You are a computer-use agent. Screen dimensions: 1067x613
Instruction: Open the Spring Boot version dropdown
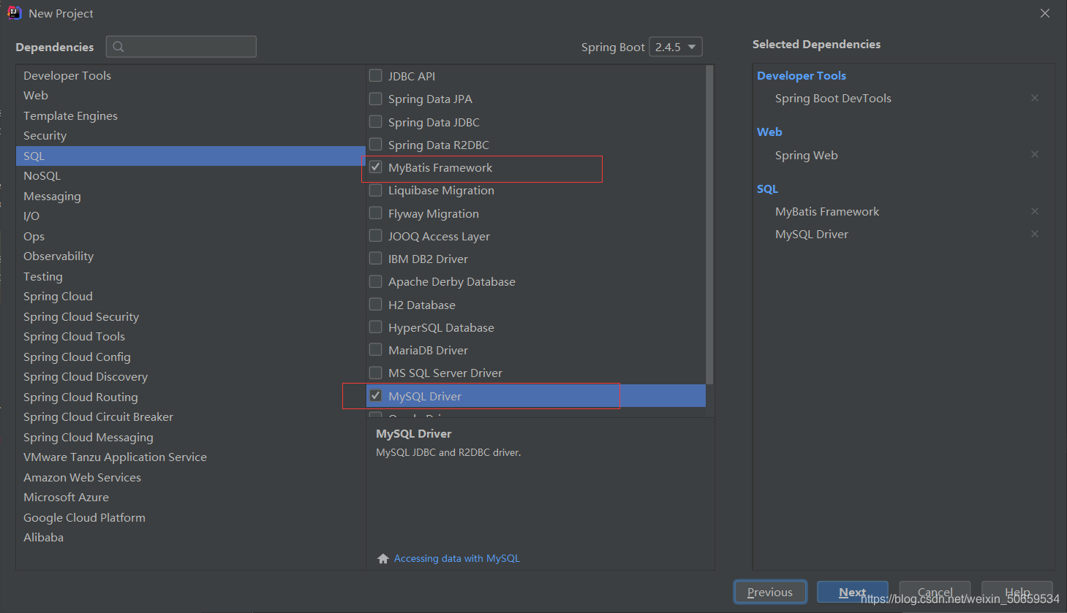pos(676,47)
